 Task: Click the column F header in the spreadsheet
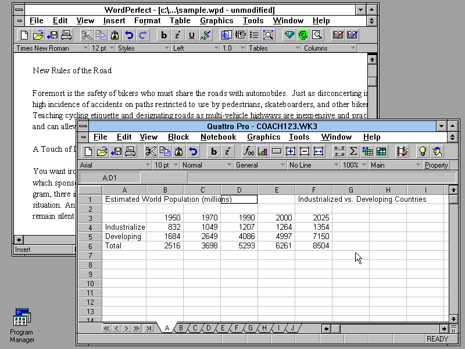point(314,190)
